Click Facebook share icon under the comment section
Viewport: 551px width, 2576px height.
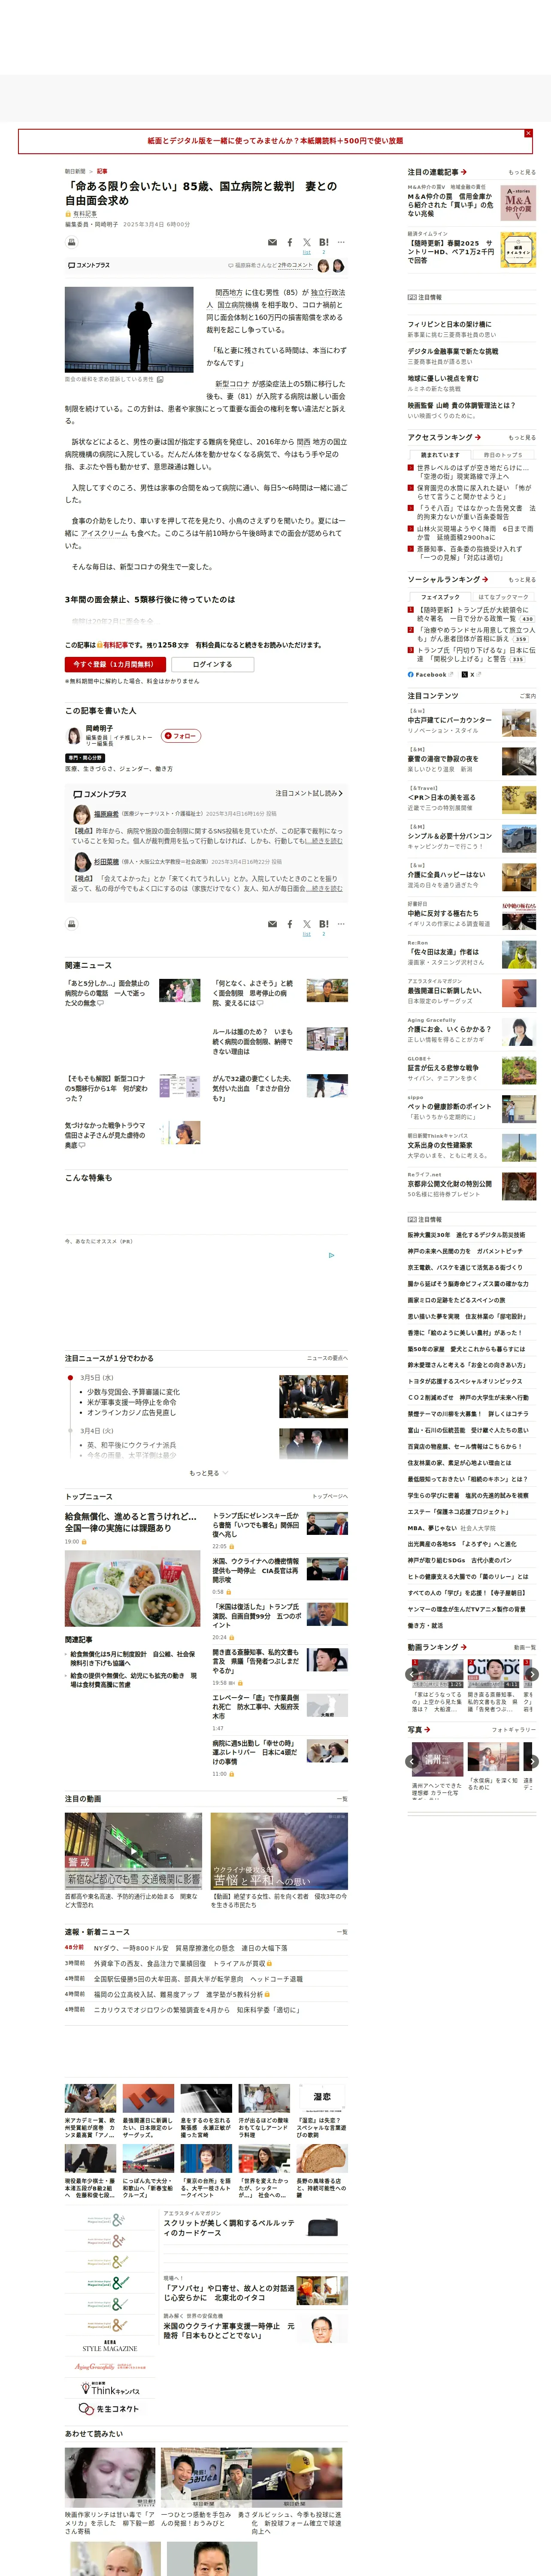pos(290,924)
